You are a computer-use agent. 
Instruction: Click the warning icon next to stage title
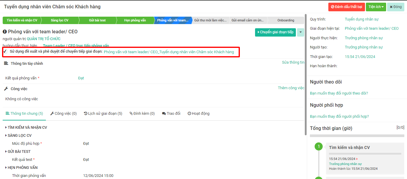coord(5,32)
